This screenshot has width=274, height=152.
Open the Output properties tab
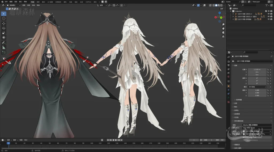pos(229,65)
